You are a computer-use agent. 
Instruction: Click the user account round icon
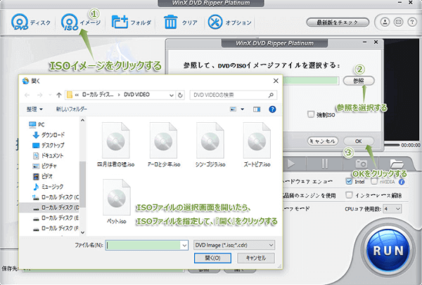[x=385, y=22]
